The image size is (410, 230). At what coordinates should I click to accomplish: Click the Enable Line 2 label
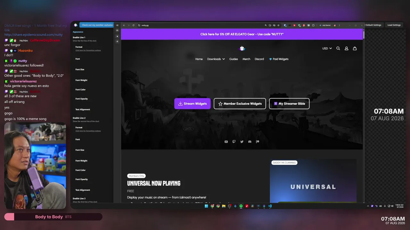[x=79, y=118]
